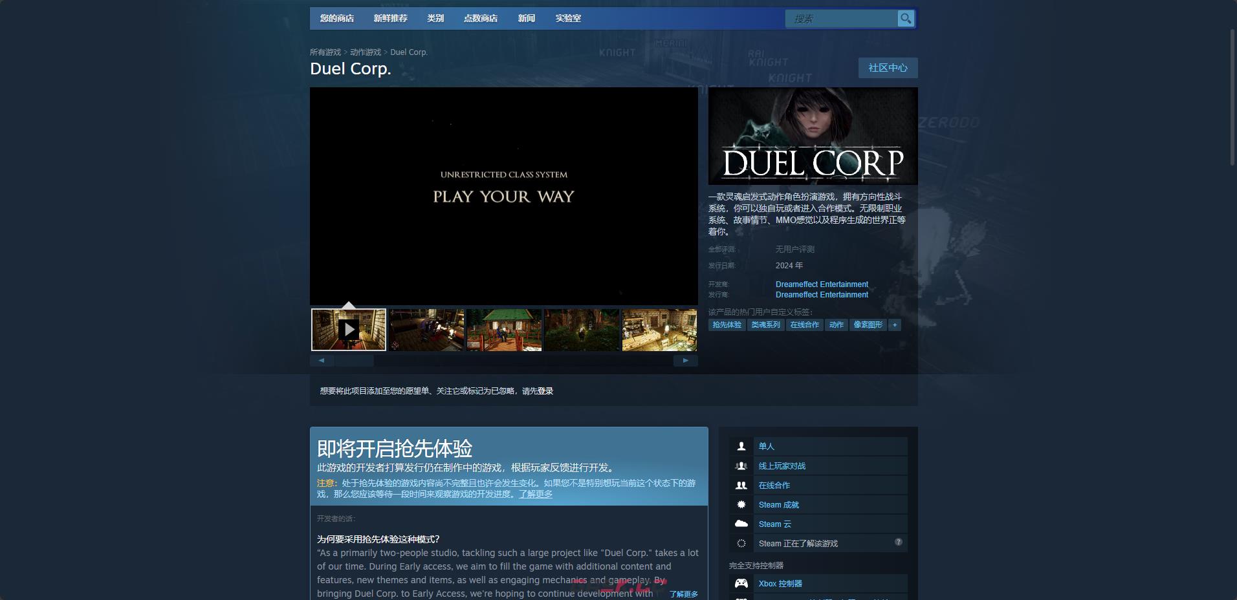Switch to the 新闻 section

(527, 19)
